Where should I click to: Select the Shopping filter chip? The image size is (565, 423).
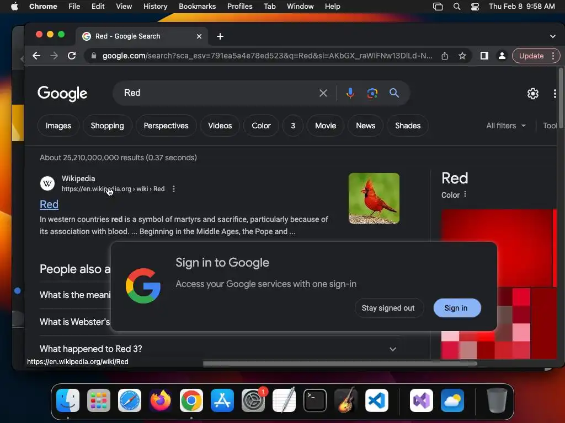(108, 126)
